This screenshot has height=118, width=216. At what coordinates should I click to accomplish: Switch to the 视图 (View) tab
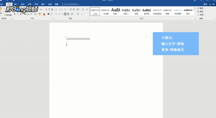[56, 4]
